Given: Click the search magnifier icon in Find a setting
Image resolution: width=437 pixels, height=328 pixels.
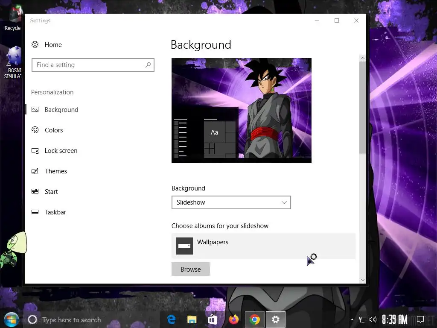Looking at the screenshot, I should [x=148, y=65].
